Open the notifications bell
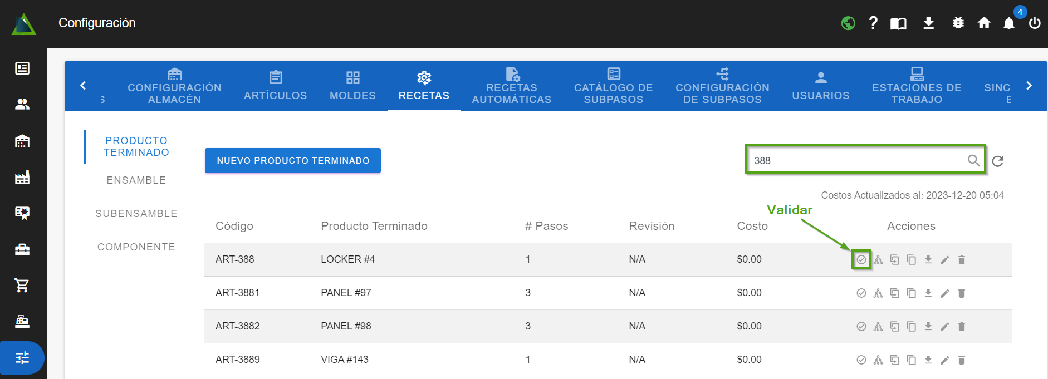 pyautogui.click(x=1008, y=23)
